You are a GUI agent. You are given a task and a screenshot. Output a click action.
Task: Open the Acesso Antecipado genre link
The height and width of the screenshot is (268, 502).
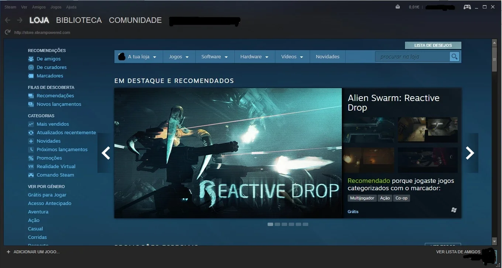click(50, 203)
